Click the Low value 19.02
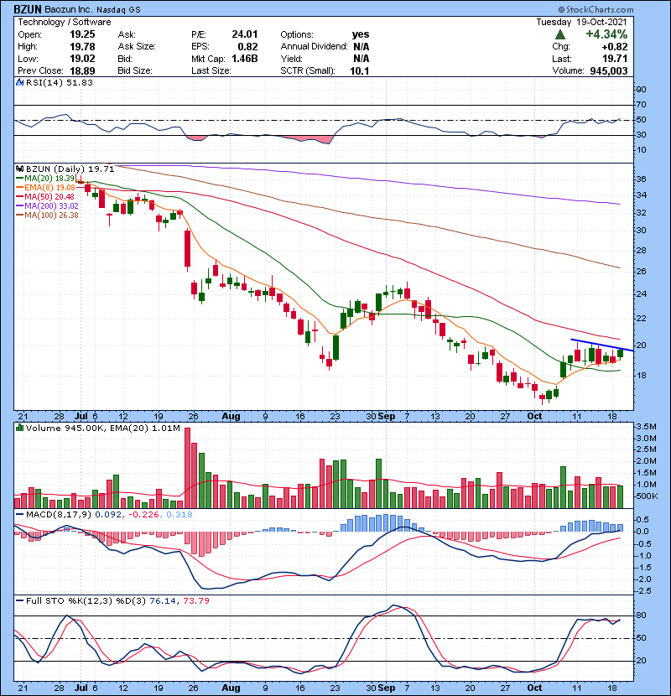671x696 pixels. coord(82,59)
